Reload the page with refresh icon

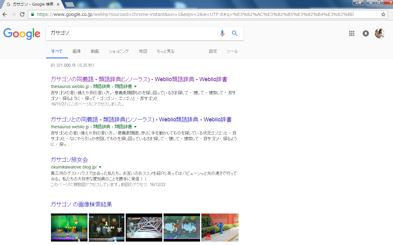click(22, 14)
